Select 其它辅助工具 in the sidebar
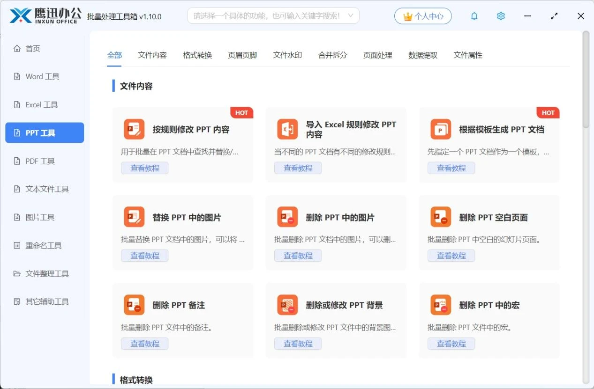Viewport: 594px width, 389px height. click(45, 301)
